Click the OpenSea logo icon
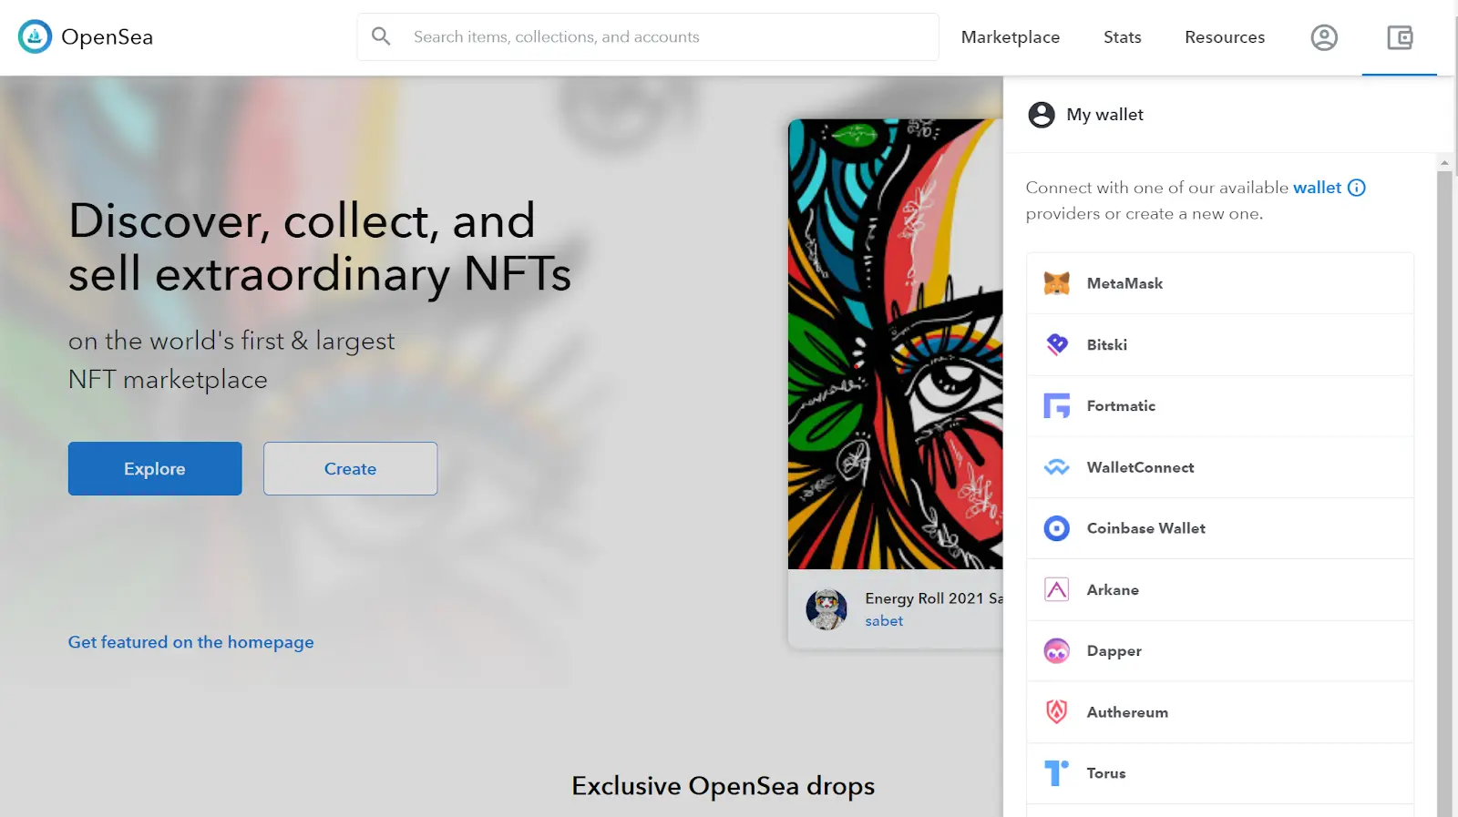The width and height of the screenshot is (1458, 817). [35, 37]
